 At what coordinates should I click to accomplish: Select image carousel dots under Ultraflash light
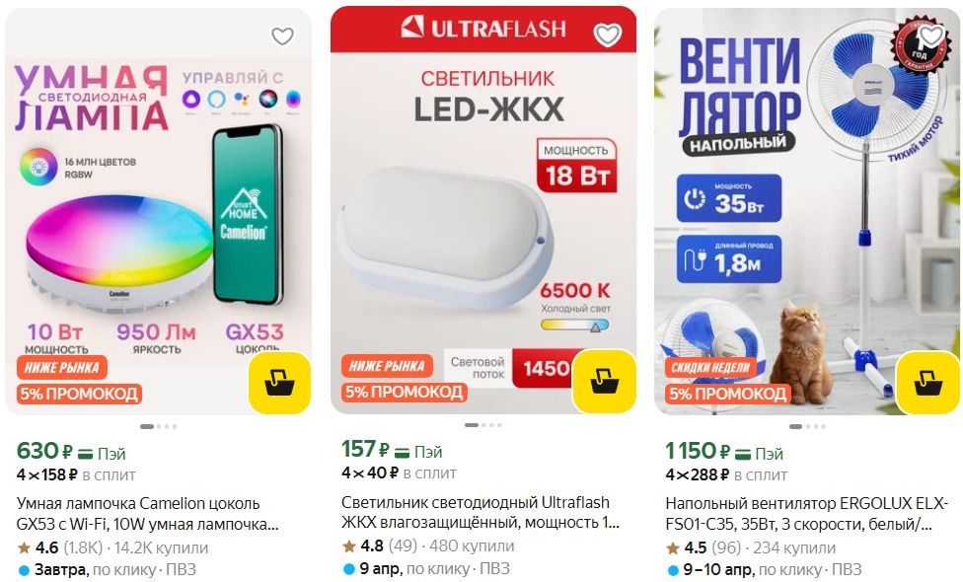[483, 425]
